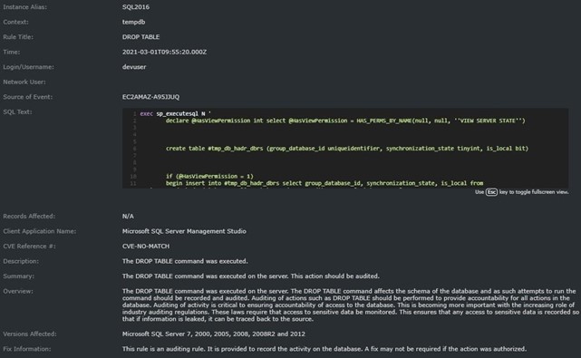Select the tempdb context value
This screenshot has height=358, width=581.
click(x=133, y=22)
